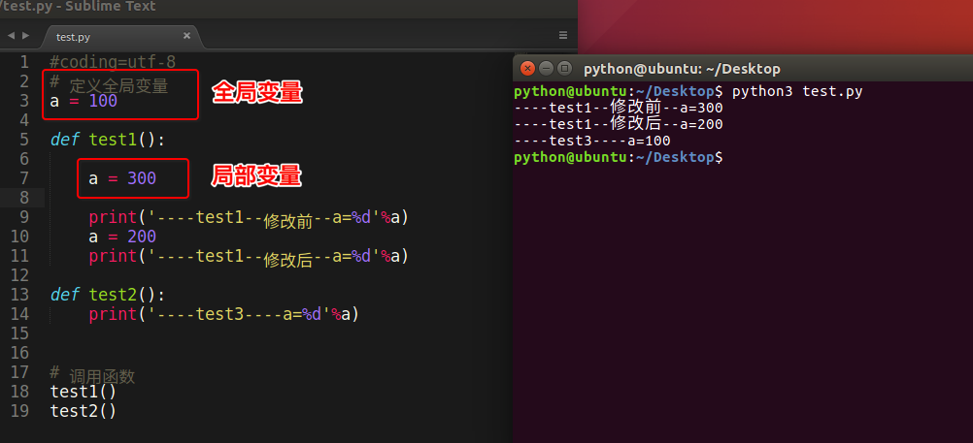Viewport: 973px width, 443px height.
Task: Click line number 10 in gutter
Action: point(19,237)
